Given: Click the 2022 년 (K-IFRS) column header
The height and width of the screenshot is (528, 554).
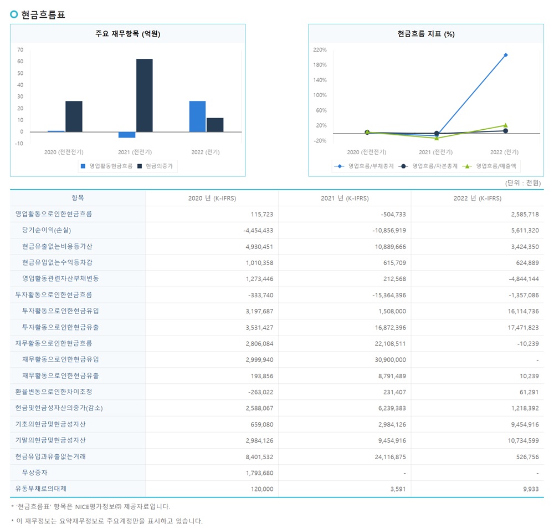Looking at the screenshot, I should [478, 198].
